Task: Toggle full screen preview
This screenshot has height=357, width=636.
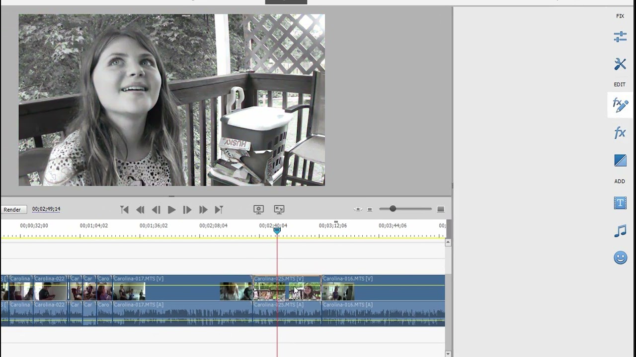Action: (x=279, y=209)
